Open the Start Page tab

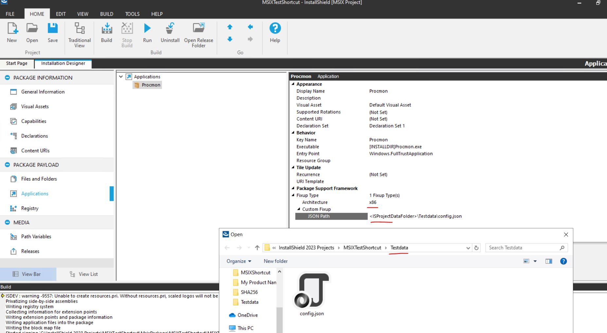(x=16, y=63)
